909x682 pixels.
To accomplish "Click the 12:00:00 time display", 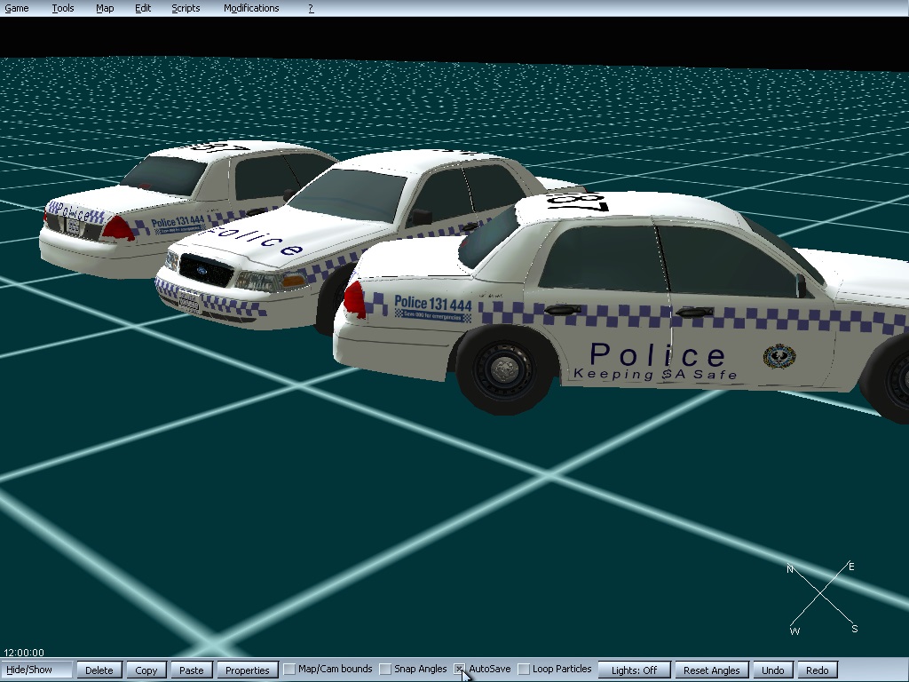I will (24, 653).
